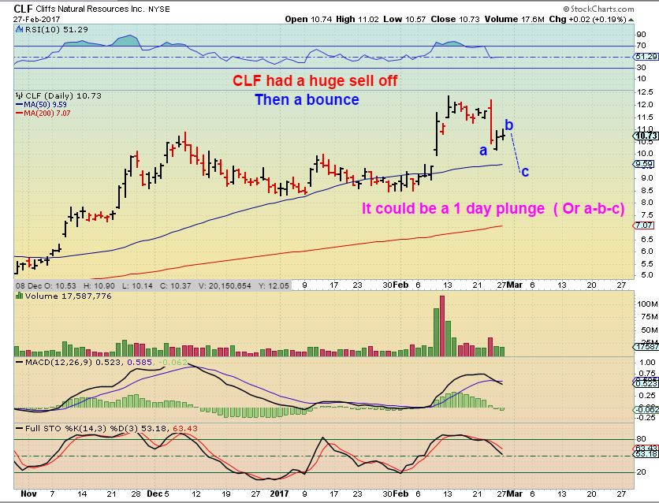Click the company name Cliffs Natural Resources Inc.
The image size is (659, 503).
91,9
